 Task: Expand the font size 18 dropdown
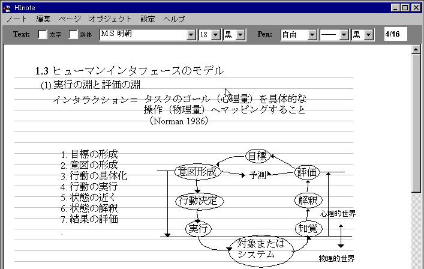click(x=216, y=35)
